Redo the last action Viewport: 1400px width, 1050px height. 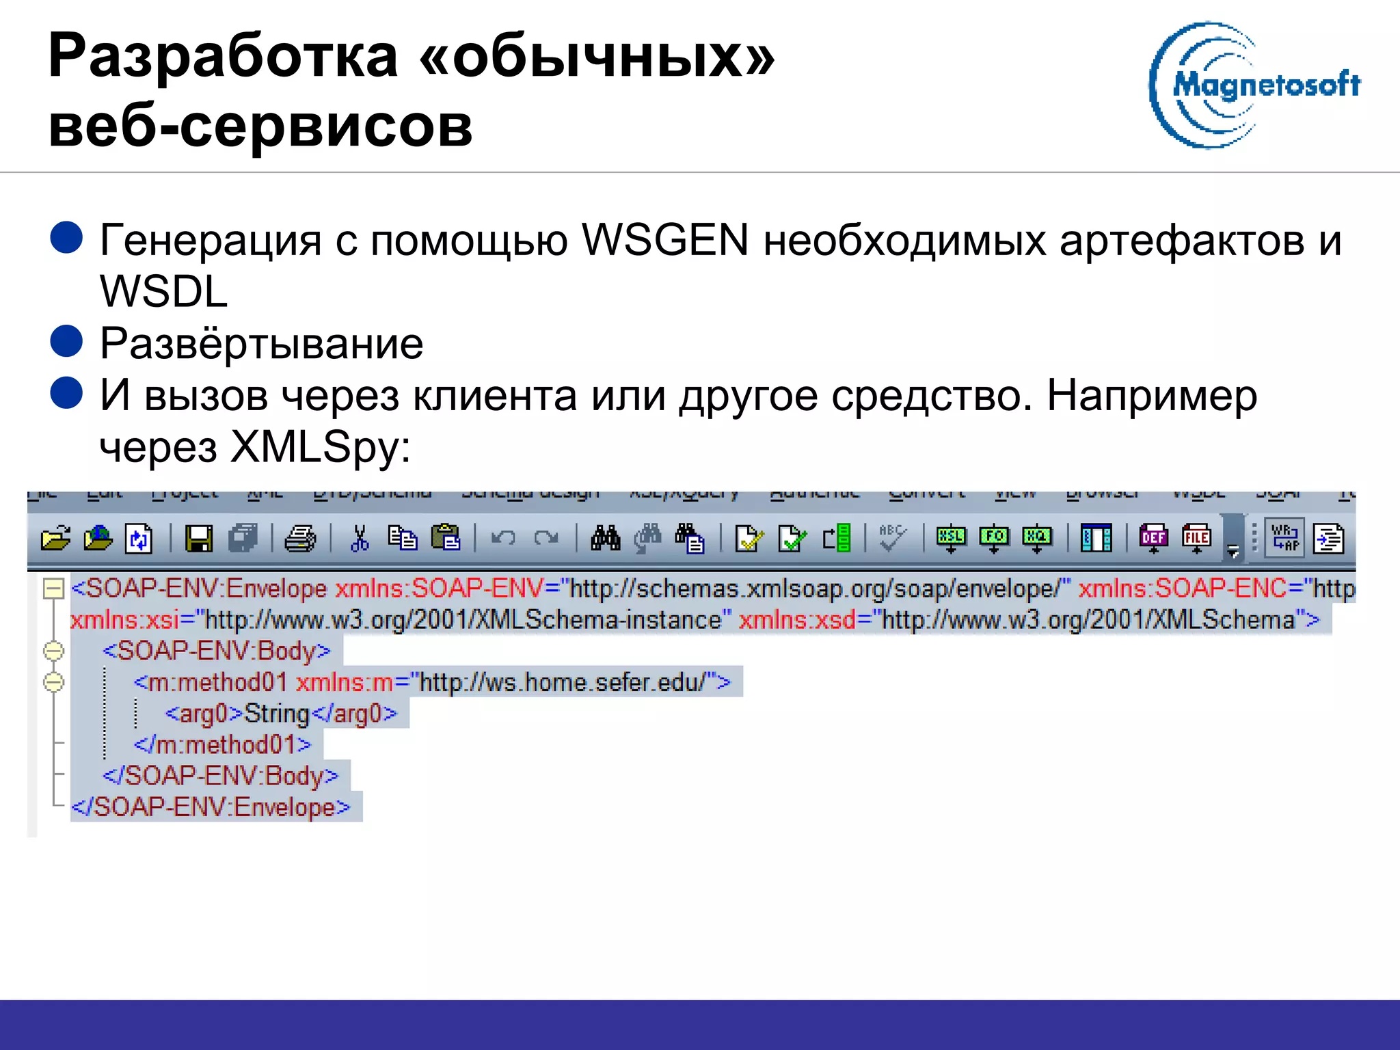[x=546, y=539]
